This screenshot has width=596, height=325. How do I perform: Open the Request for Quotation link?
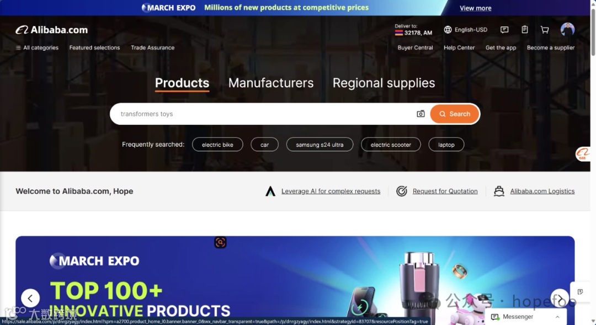pyautogui.click(x=445, y=191)
